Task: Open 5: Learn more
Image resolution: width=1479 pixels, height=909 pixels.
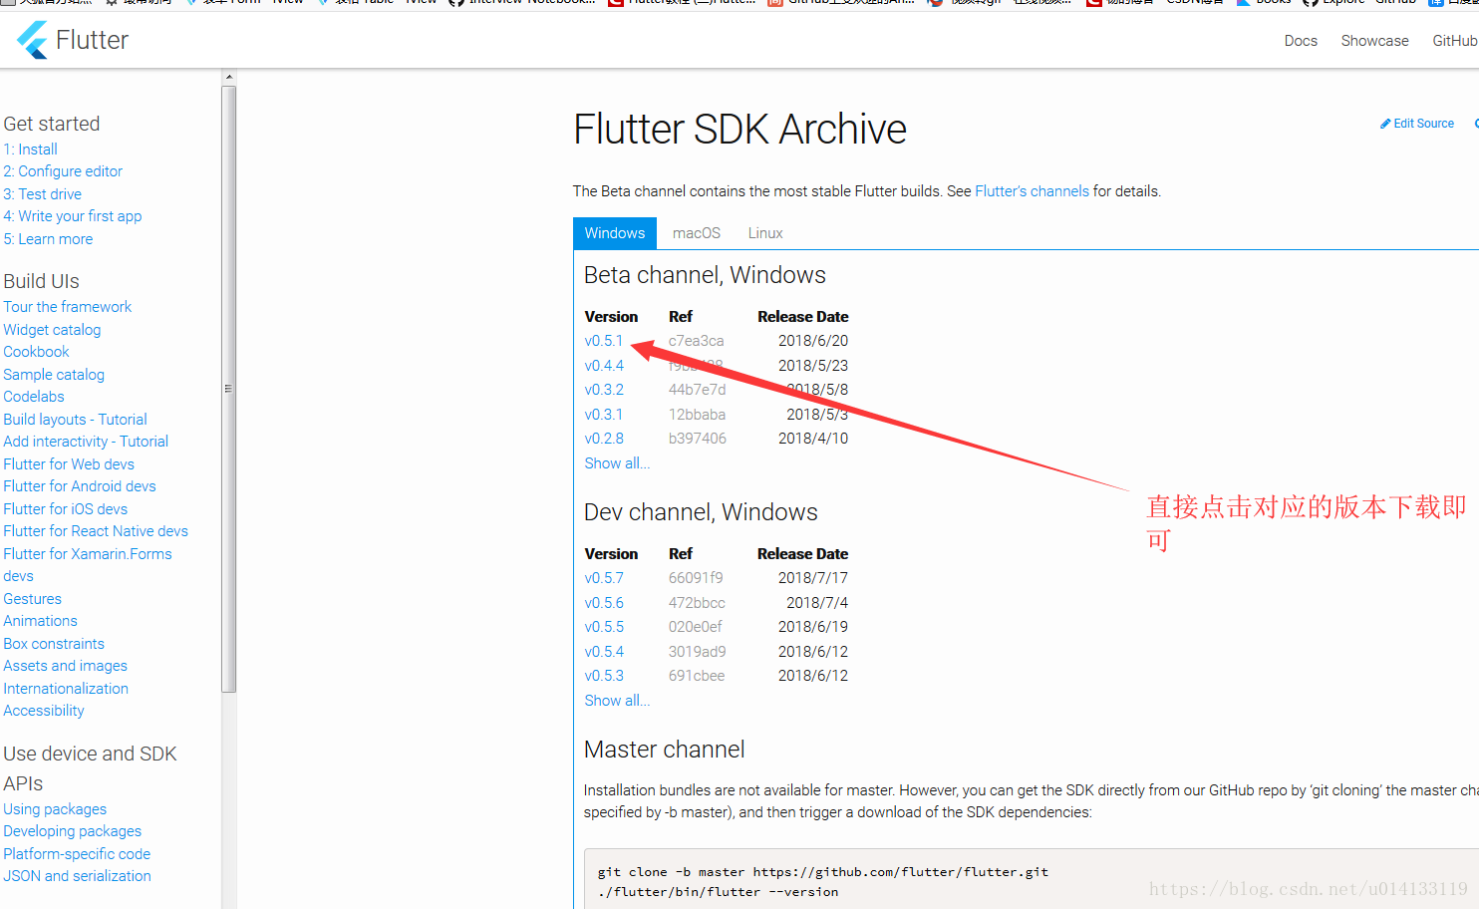Action: [48, 239]
